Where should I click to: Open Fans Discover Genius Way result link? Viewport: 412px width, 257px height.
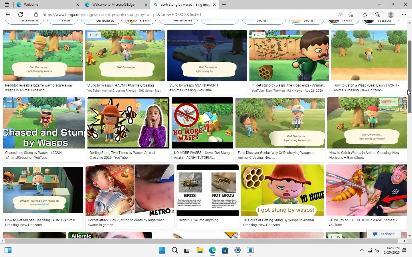276,155
